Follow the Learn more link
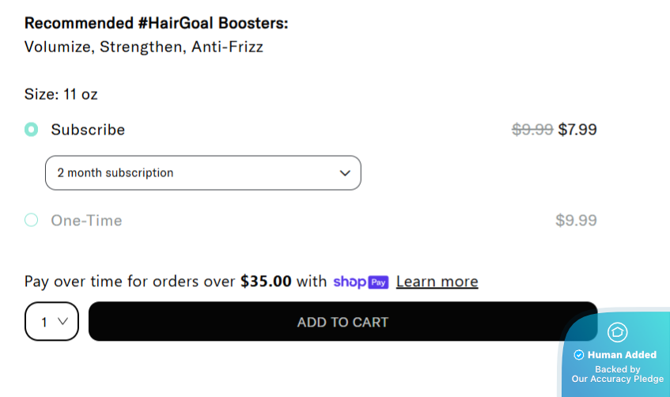 [437, 282]
